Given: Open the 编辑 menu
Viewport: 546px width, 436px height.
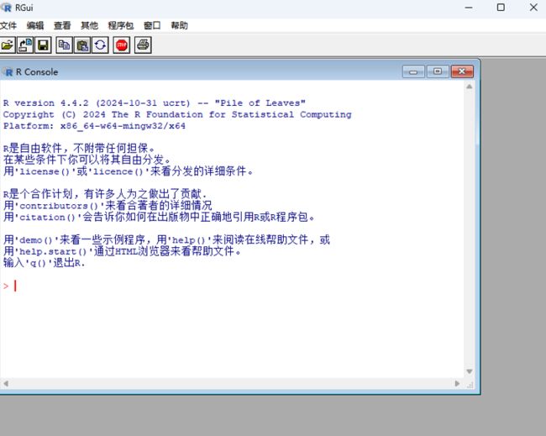Looking at the screenshot, I should [x=35, y=25].
